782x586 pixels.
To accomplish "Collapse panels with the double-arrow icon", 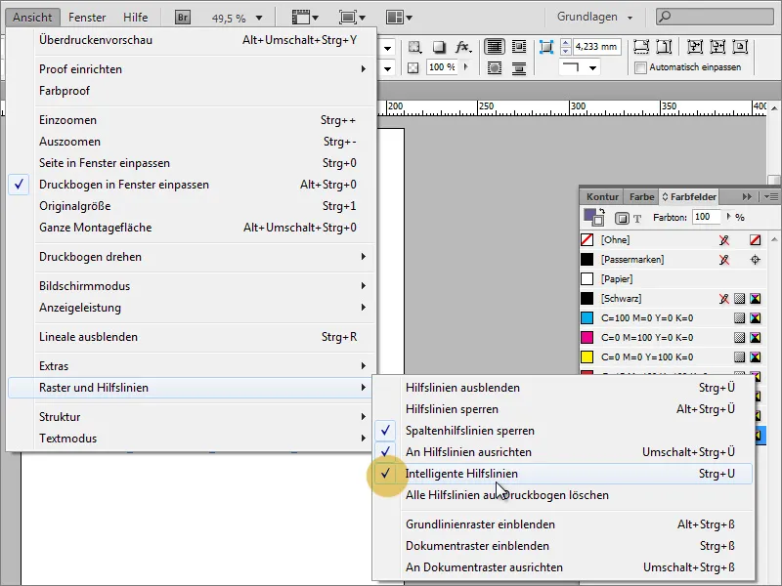I will pyautogui.click(x=747, y=197).
